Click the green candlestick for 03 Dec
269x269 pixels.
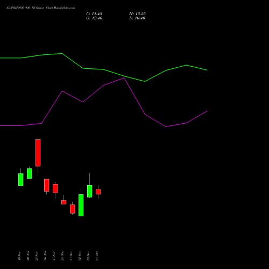pos(90,191)
